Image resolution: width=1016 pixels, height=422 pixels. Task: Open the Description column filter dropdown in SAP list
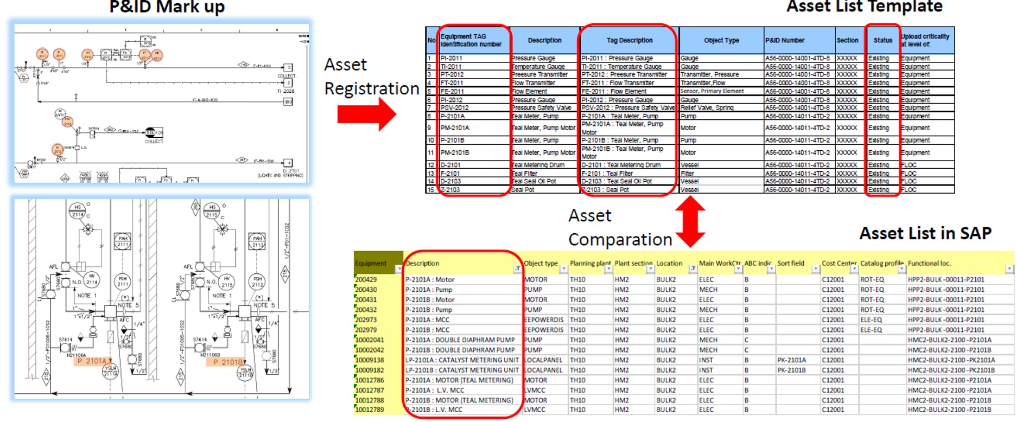pyautogui.click(x=517, y=269)
